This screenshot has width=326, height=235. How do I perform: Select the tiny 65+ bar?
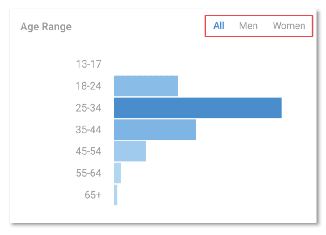[116, 195]
